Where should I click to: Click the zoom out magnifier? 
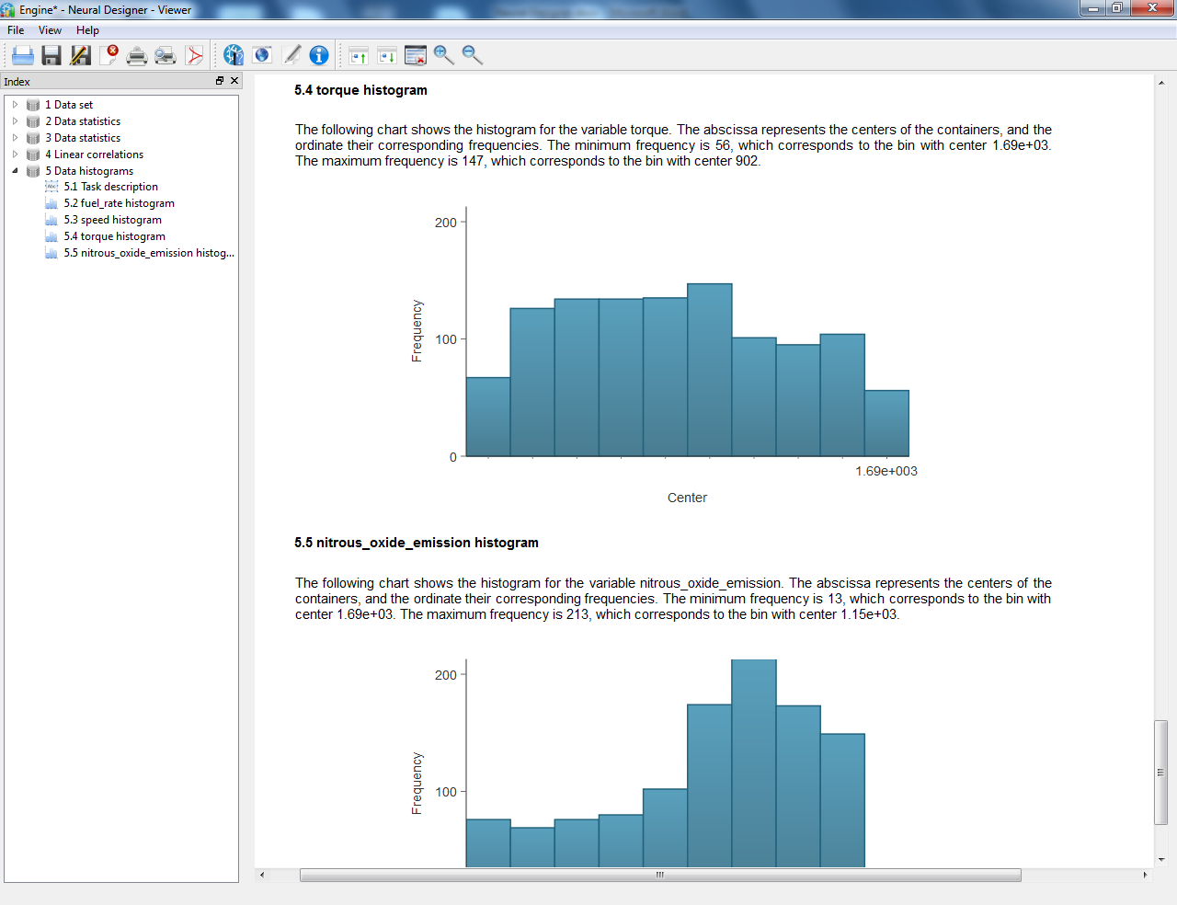pyautogui.click(x=473, y=55)
